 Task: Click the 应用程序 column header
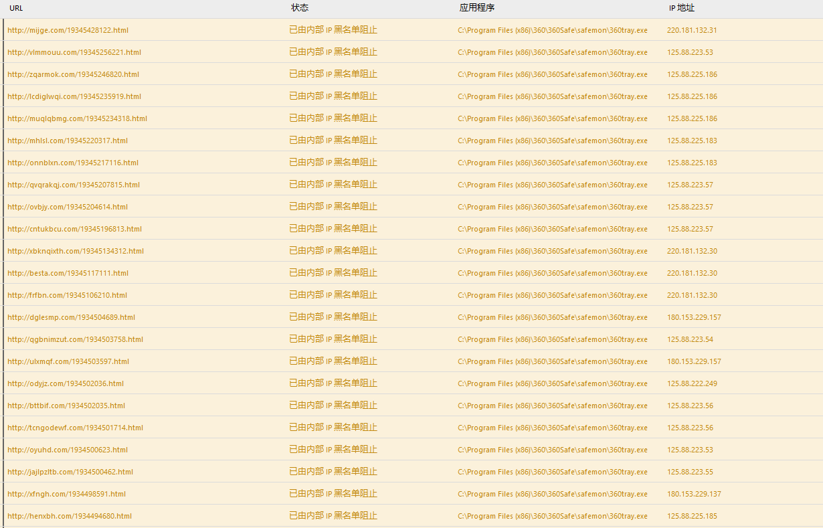click(x=477, y=8)
